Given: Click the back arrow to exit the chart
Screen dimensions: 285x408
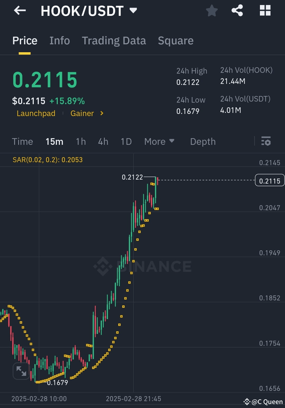Looking at the screenshot, I should 20,11.
